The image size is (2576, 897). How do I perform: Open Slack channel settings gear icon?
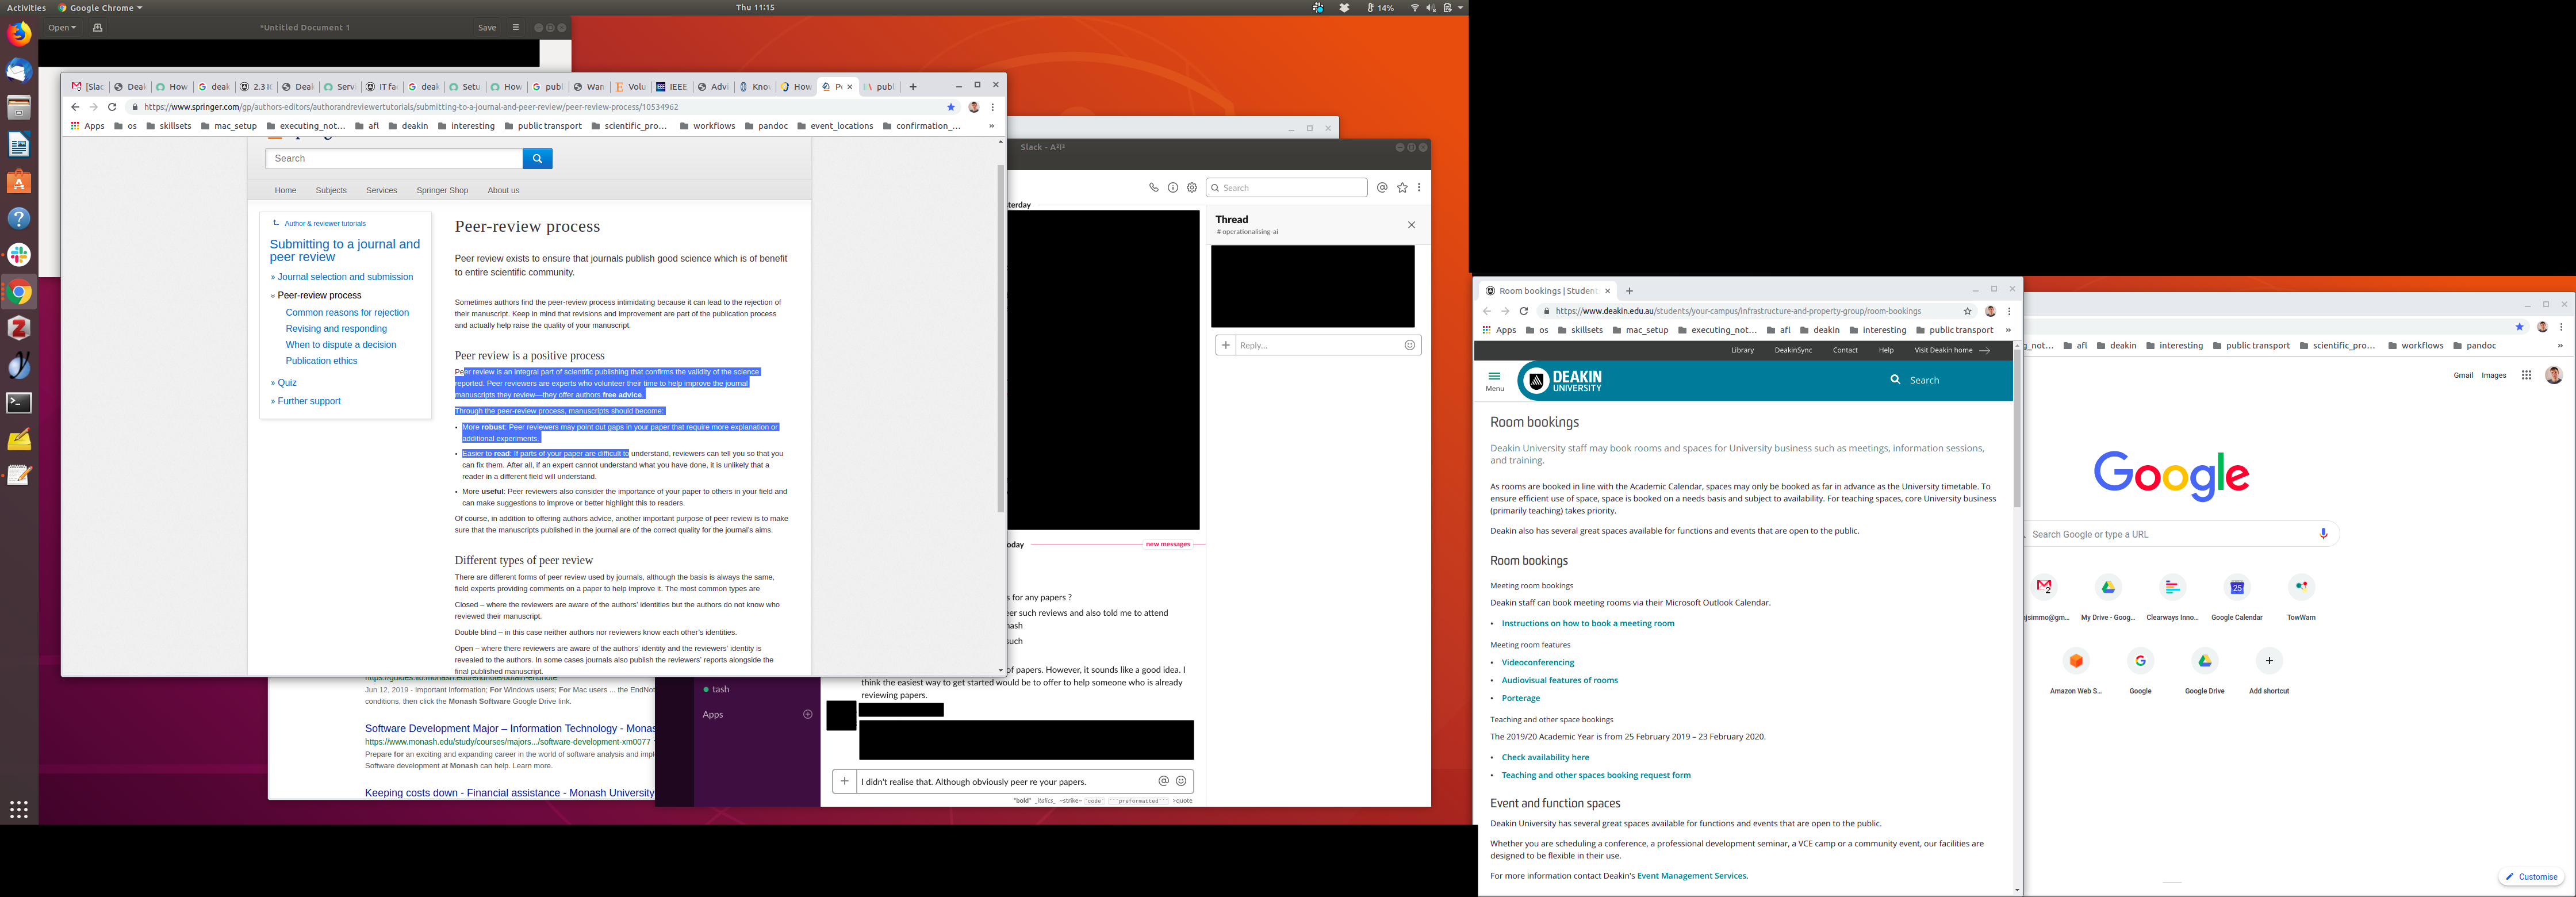click(x=1191, y=188)
